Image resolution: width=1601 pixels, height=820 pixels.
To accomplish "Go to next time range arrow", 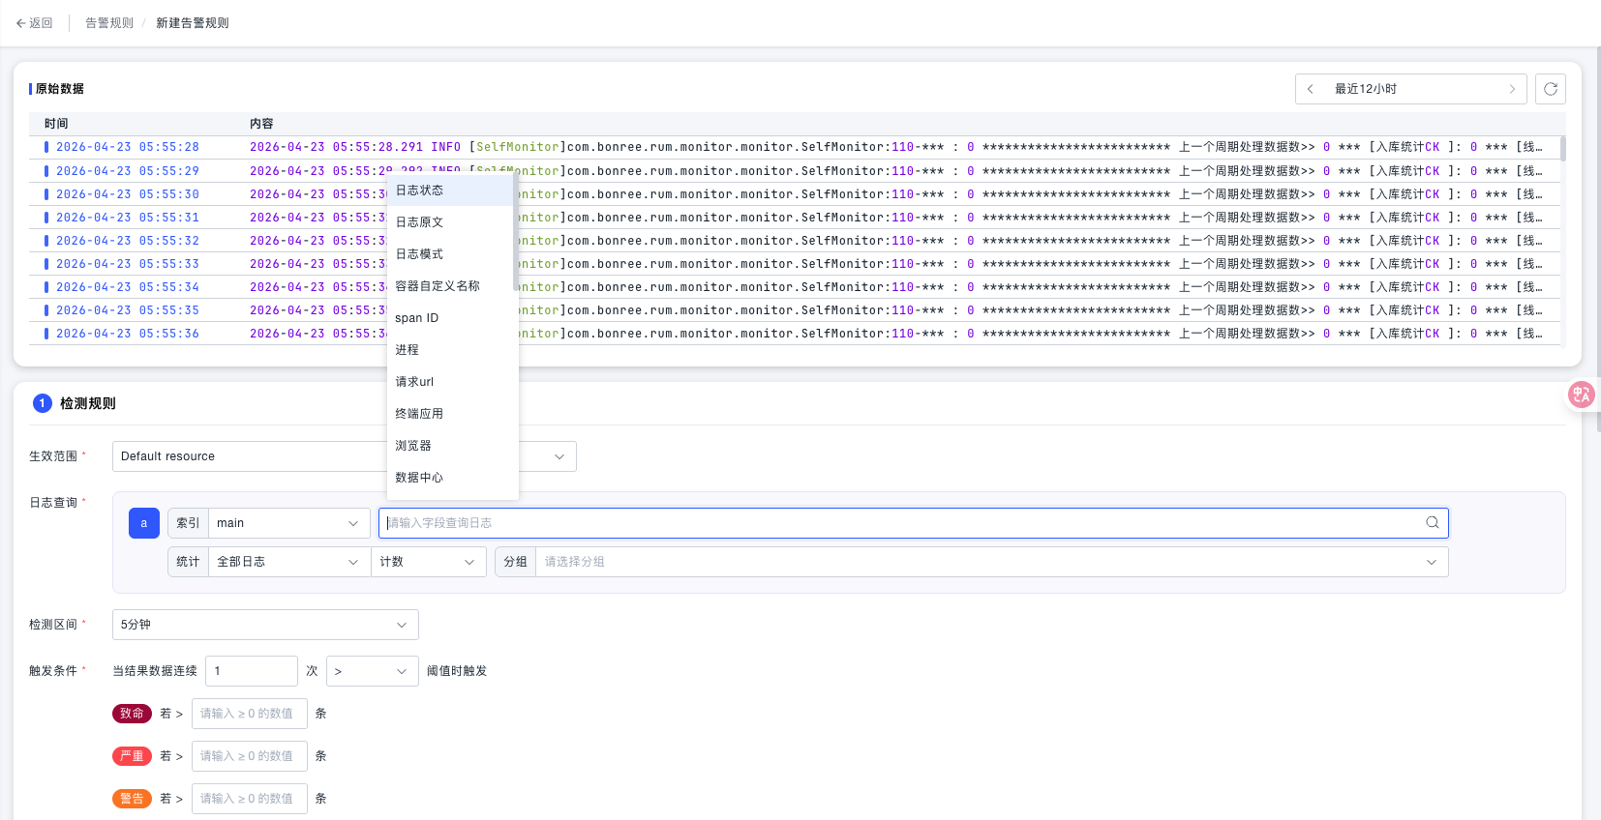I will (1512, 89).
